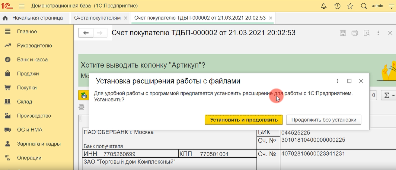Open the document's three-dot more menu
Screen dimensions: 396x170
[x=378, y=33]
